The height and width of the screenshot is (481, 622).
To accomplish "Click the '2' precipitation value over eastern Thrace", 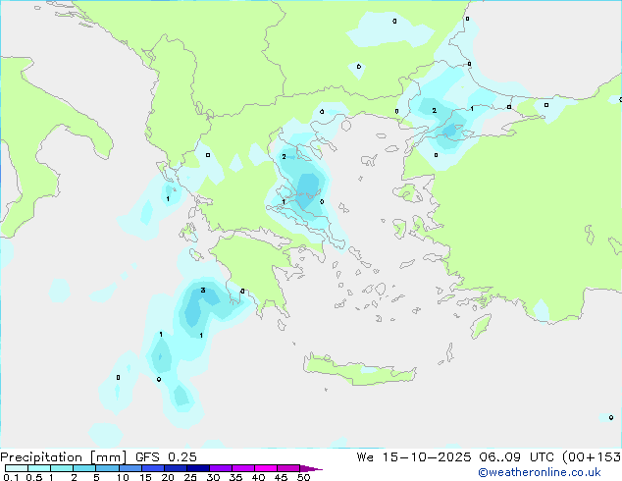I will click(434, 110).
